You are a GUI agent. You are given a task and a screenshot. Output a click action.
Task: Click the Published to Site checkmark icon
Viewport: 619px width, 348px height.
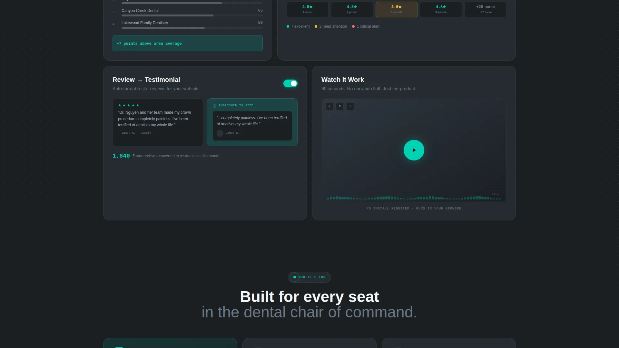214,106
